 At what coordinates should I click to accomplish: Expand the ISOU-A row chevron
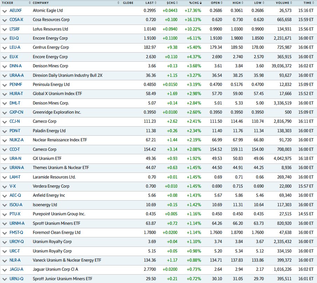click(5, 205)
